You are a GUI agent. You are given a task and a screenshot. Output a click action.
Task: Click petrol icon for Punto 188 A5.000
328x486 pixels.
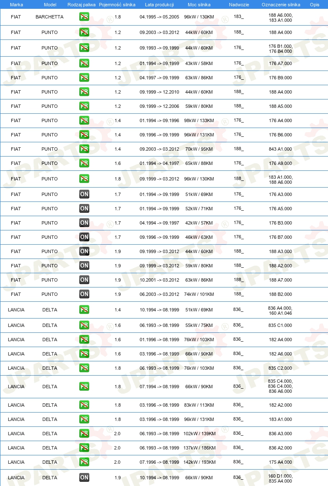84,106
